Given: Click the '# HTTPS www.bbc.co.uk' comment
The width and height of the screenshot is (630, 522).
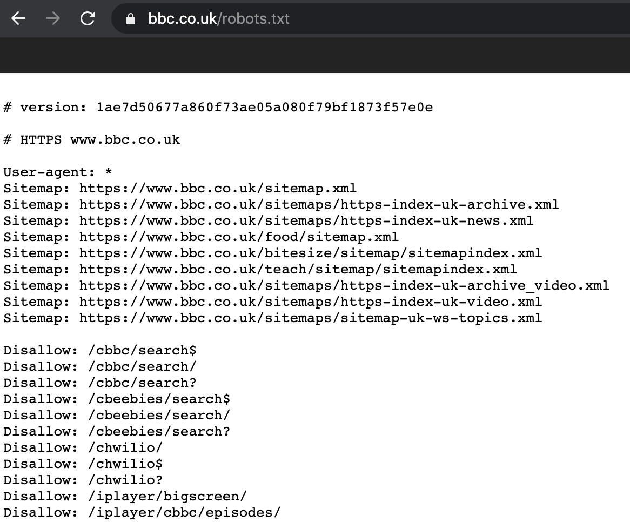Looking at the screenshot, I should click(92, 140).
